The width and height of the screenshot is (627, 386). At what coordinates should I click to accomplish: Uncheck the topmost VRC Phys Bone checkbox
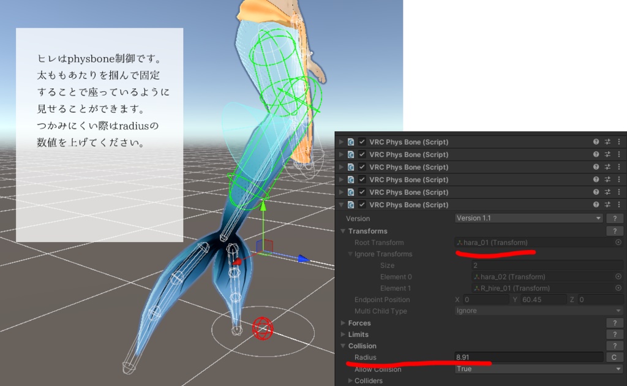click(362, 142)
